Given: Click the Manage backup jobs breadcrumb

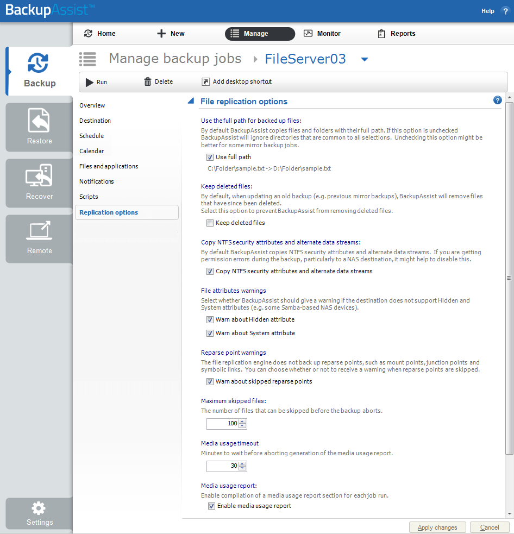Looking at the screenshot, I should coord(175,59).
